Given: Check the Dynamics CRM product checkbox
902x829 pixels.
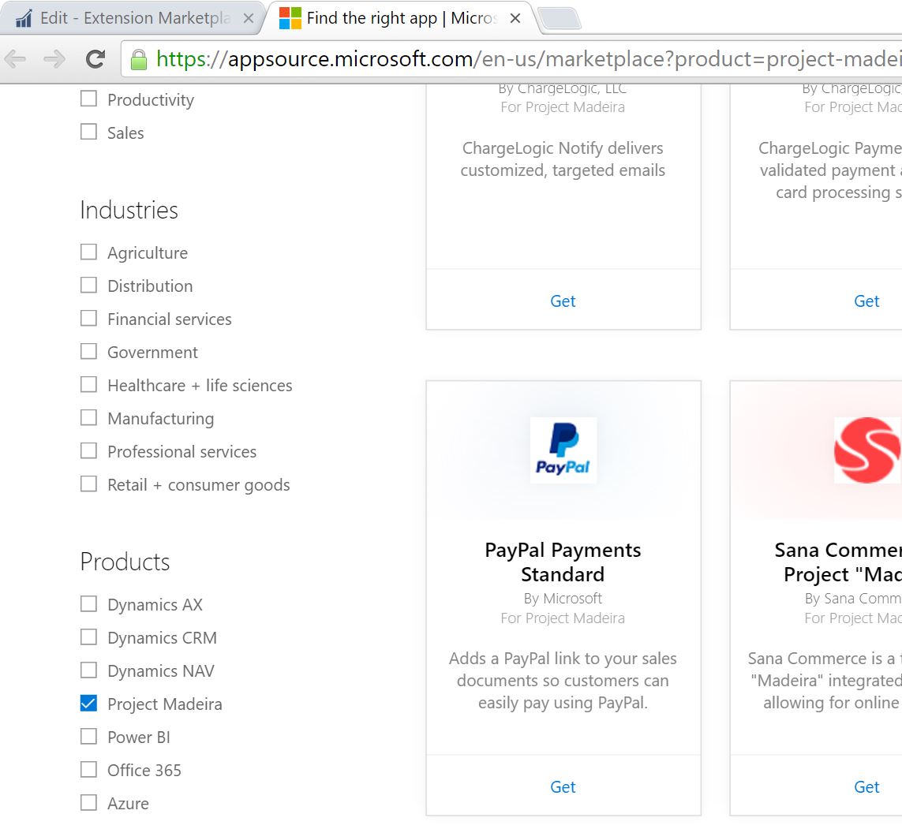Looking at the screenshot, I should pyautogui.click(x=88, y=637).
